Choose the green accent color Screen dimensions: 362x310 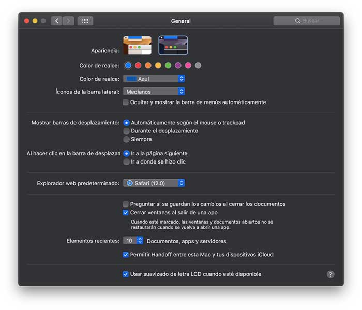click(168, 66)
